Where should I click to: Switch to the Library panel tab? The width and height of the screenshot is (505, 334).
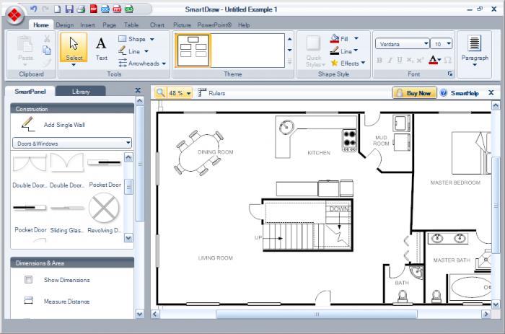(x=81, y=92)
